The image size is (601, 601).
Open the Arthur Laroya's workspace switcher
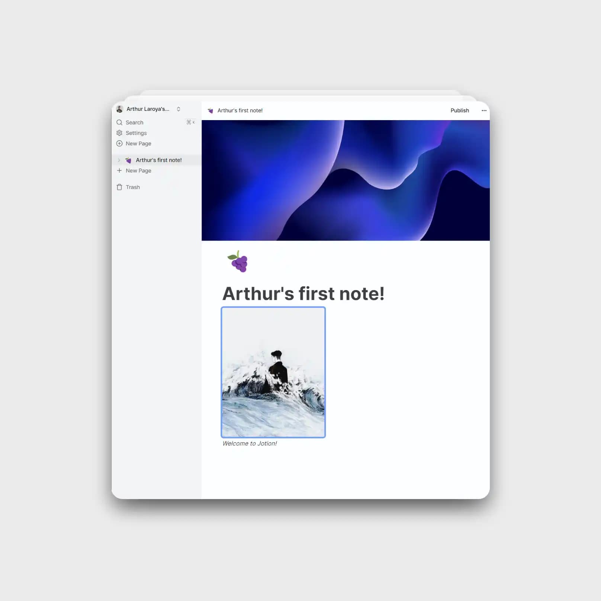tap(148, 109)
